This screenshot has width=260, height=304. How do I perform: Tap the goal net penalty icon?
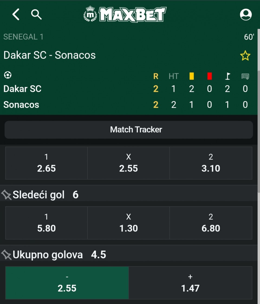point(245,76)
